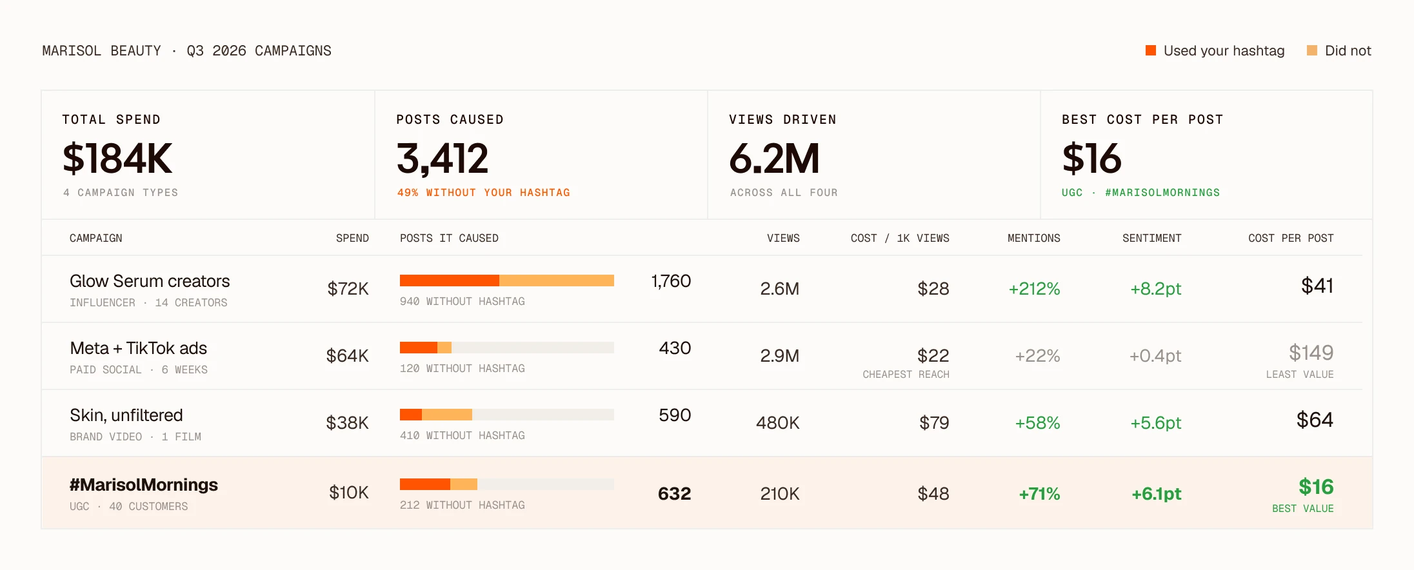Screen dimensions: 1414x570
Task: Select the Meta + TikTok ads campaign name
Action: 138,348
